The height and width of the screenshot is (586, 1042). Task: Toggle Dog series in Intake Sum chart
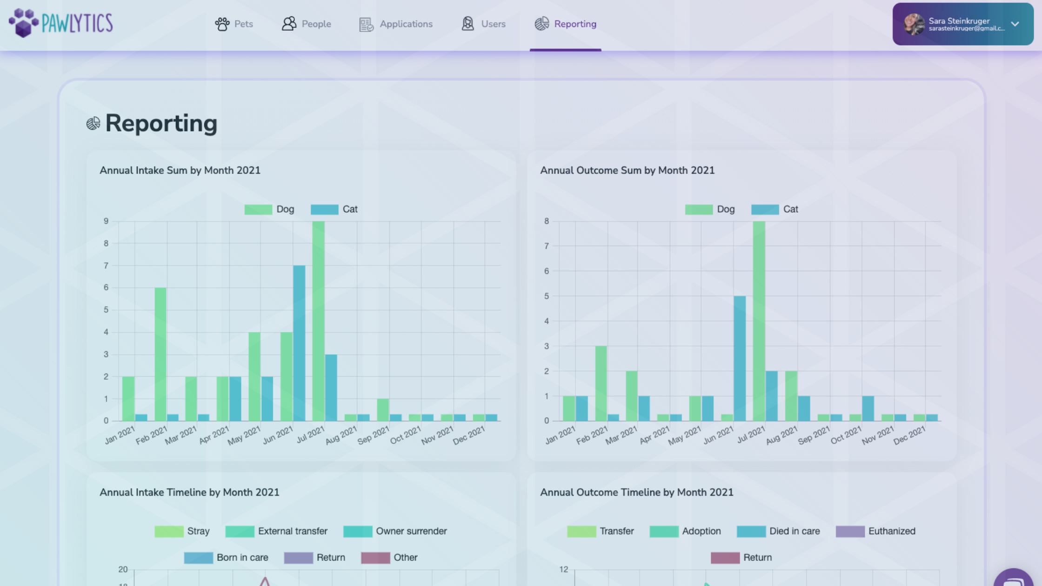(x=269, y=209)
